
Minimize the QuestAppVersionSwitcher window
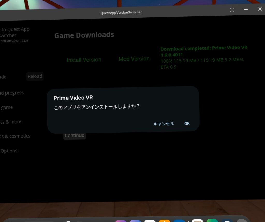pyautogui.click(x=246, y=10)
